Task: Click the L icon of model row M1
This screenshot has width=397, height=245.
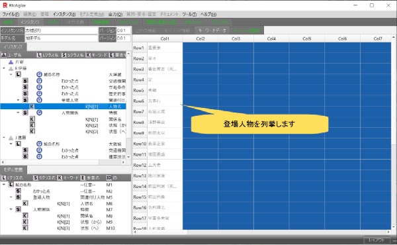Action: pos(11,185)
